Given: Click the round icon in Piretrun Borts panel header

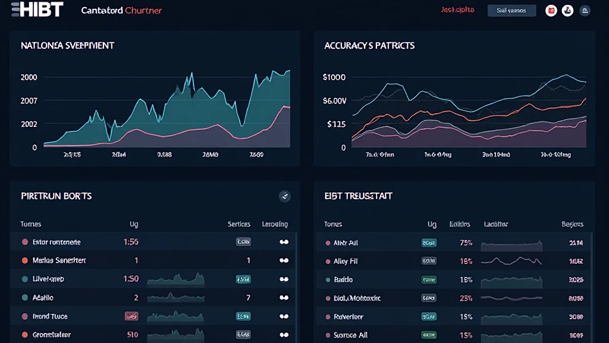Looking at the screenshot, I should coord(284,196).
